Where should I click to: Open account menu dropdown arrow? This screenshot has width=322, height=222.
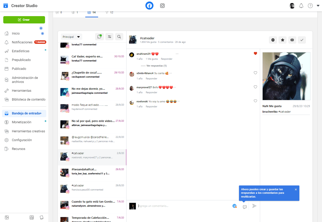318,6
